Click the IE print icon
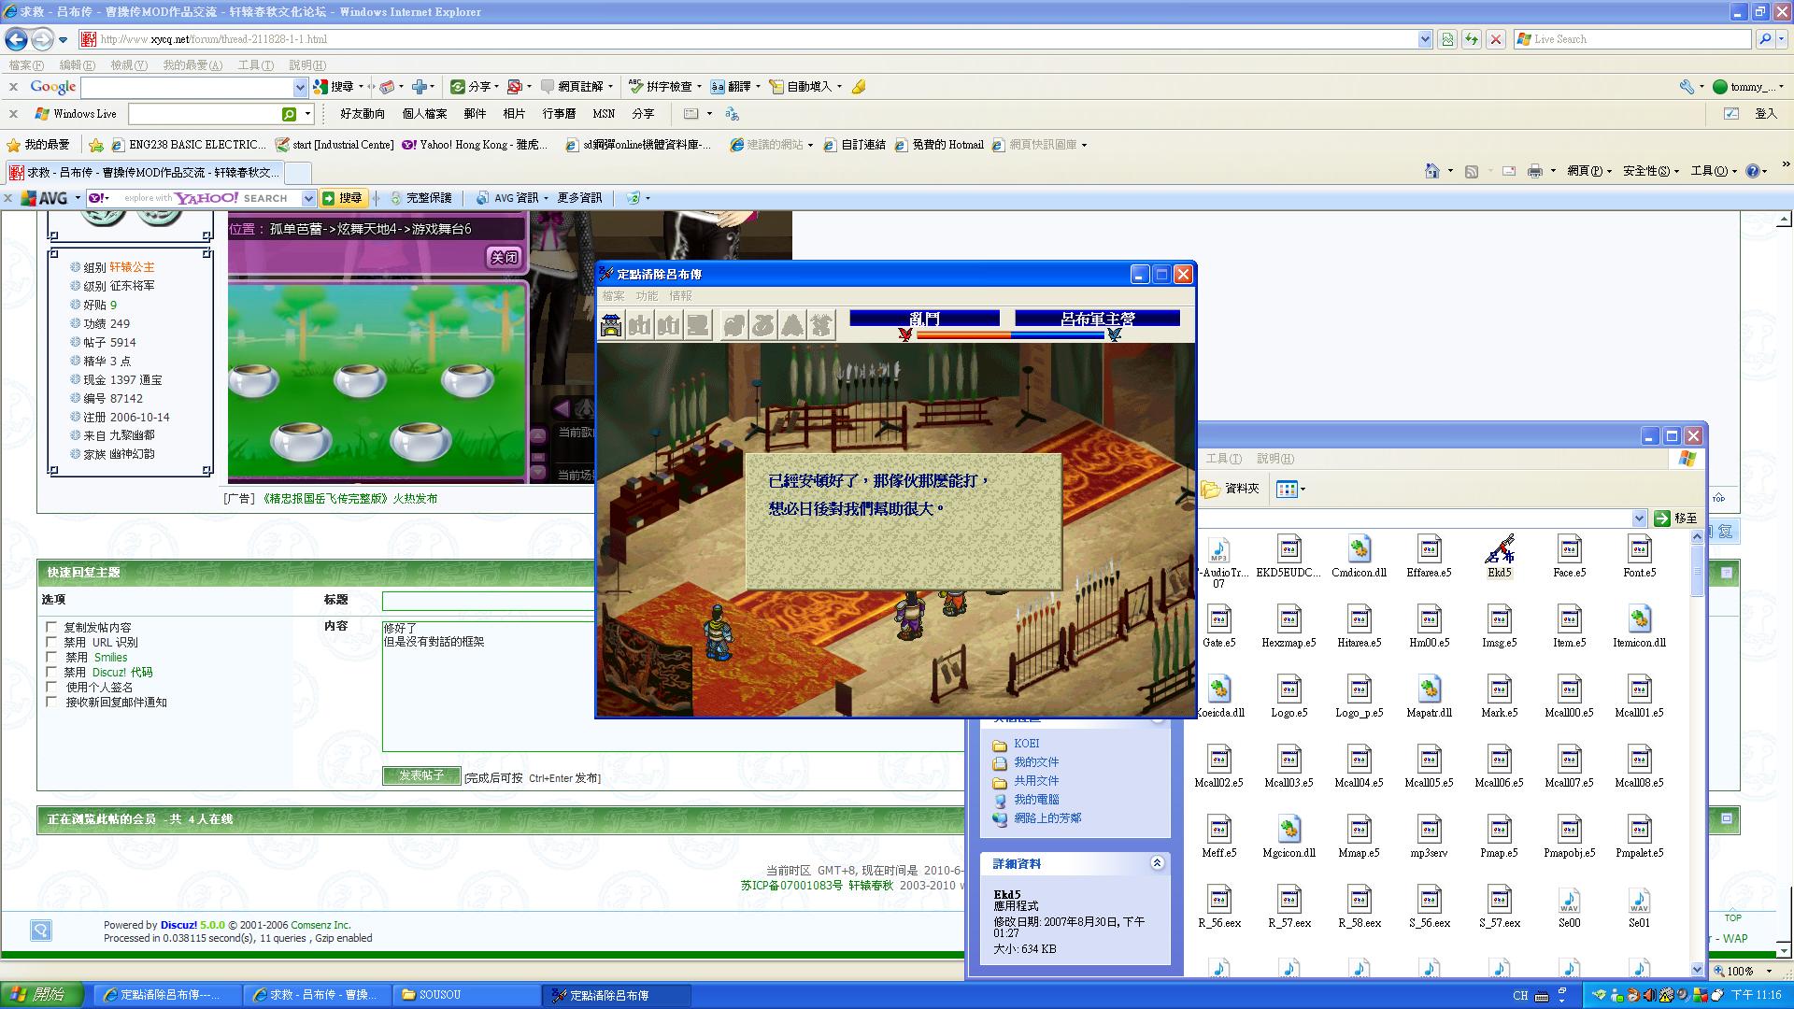 [x=1534, y=171]
